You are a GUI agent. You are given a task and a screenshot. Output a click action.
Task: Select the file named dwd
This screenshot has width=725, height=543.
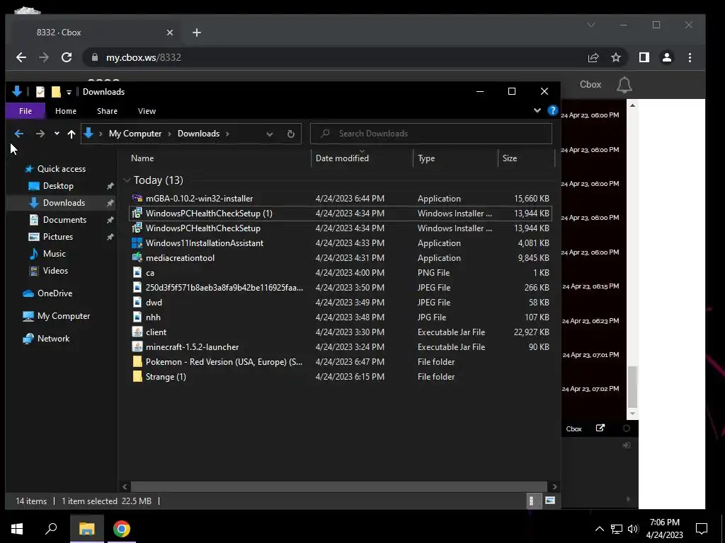pos(154,303)
